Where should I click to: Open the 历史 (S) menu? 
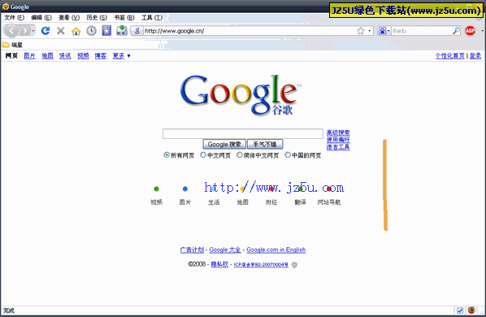coord(97,18)
